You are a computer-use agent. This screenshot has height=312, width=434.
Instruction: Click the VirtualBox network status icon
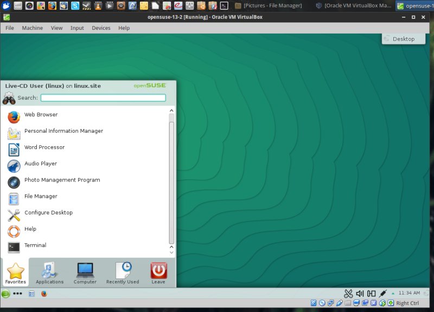pos(330,303)
